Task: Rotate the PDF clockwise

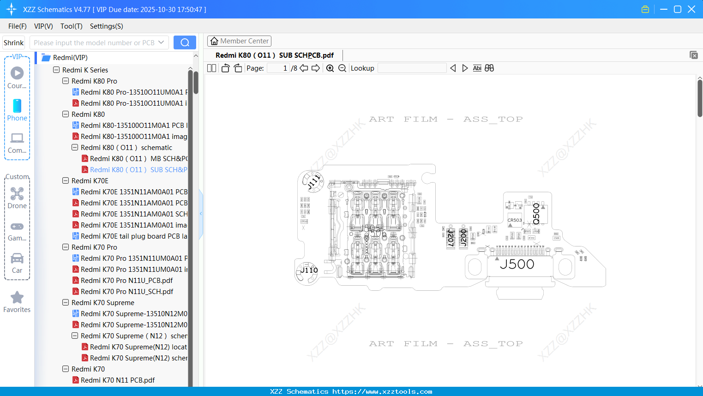Action: coord(238,68)
